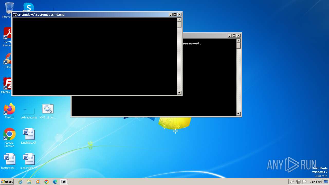Click the down arrow of front cmd scrollbar
Viewport: 329px width, 185px height.
pyautogui.click(x=179, y=92)
